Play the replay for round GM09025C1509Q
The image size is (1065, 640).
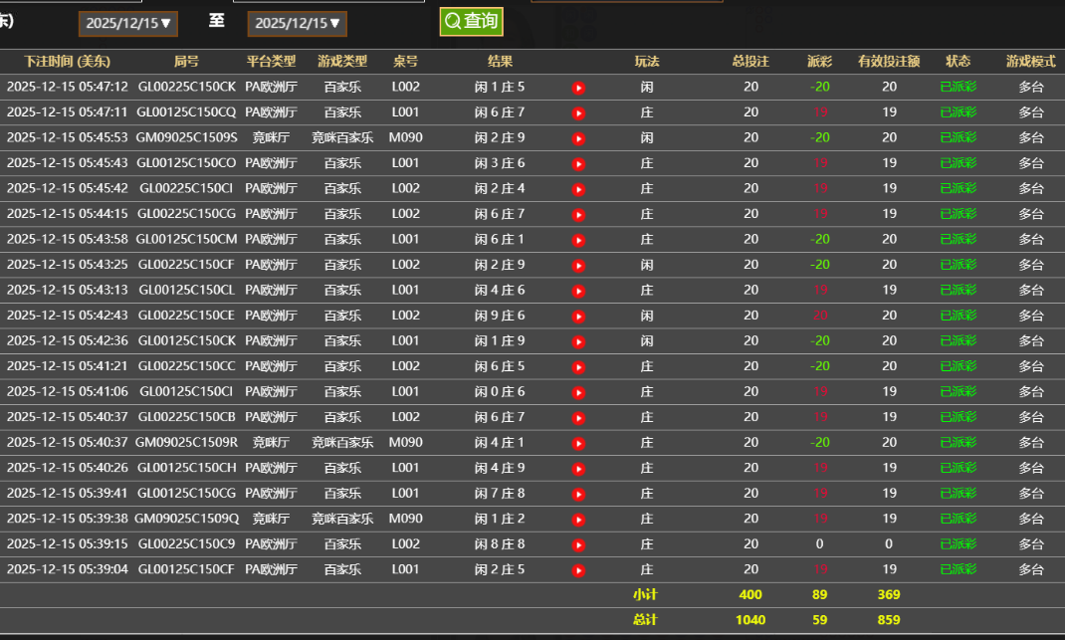click(578, 519)
